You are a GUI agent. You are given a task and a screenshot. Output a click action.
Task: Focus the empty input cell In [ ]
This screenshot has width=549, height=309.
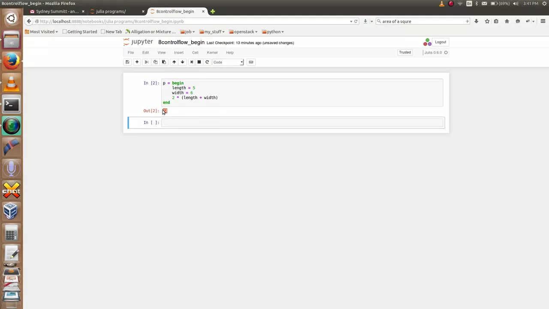[x=302, y=123]
